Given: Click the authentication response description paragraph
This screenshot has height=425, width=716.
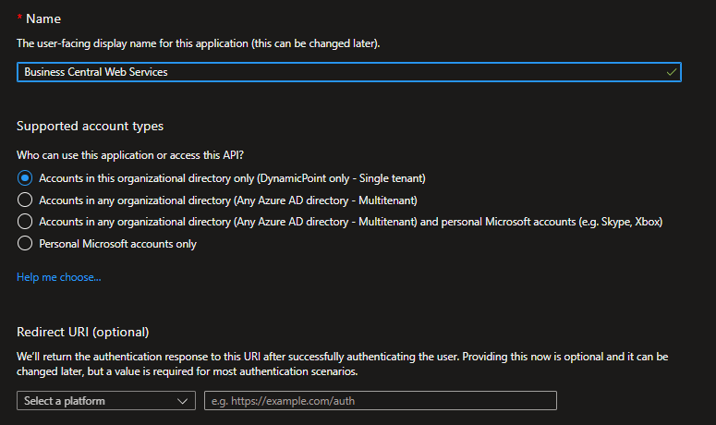Looking at the screenshot, I should click(x=343, y=364).
